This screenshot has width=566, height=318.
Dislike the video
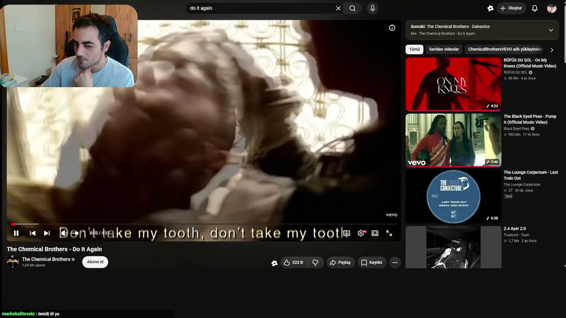click(315, 262)
